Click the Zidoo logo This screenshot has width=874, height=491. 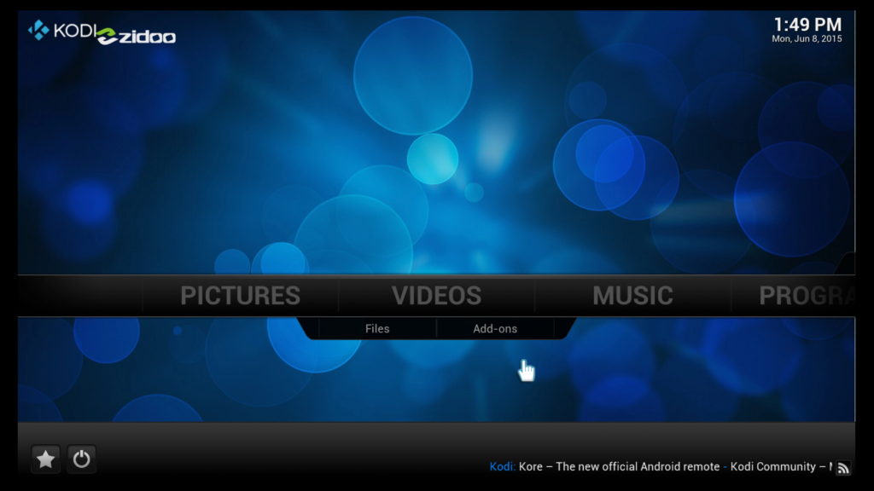pos(137,37)
